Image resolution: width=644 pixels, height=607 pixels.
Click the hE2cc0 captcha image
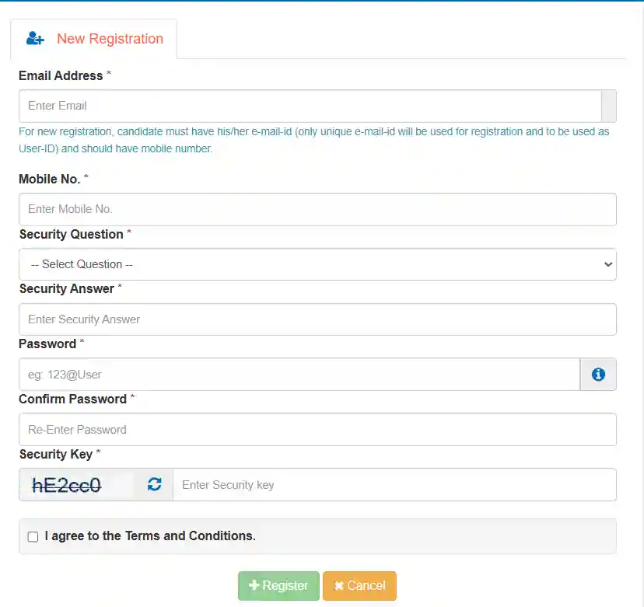[x=67, y=485]
